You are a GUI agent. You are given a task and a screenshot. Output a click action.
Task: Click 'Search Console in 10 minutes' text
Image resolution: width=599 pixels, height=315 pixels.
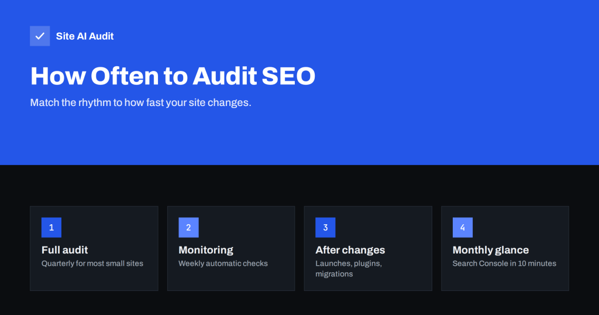(504, 263)
